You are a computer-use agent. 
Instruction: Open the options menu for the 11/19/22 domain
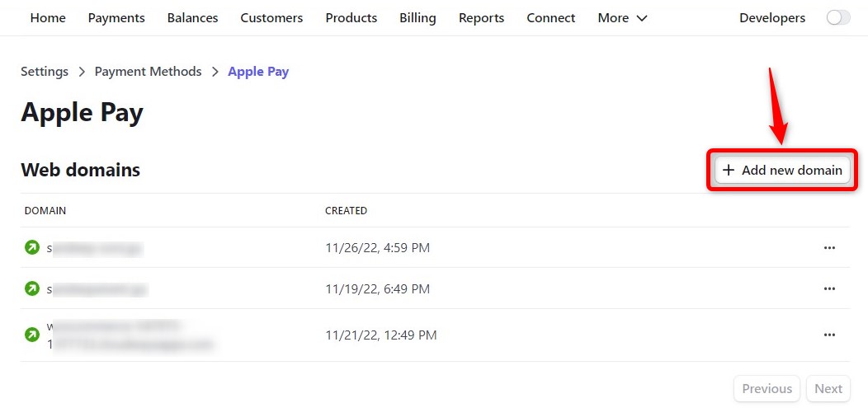click(828, 288)
